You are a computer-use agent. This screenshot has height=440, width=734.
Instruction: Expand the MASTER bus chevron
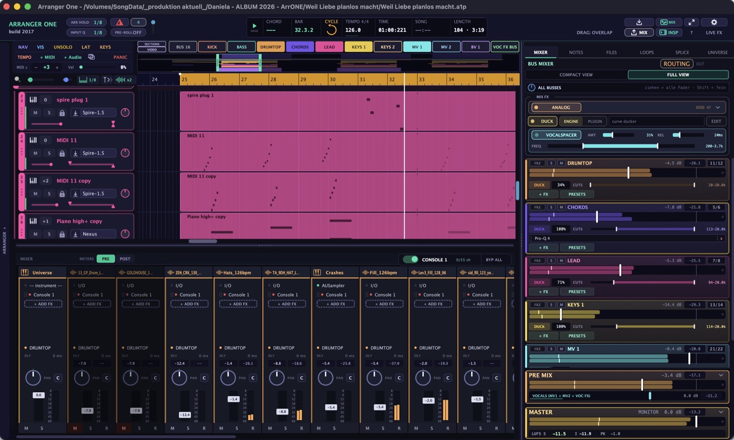721,412
